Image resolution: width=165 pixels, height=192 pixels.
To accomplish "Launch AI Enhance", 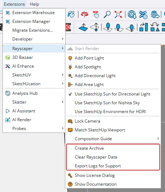I will [34, 66].
